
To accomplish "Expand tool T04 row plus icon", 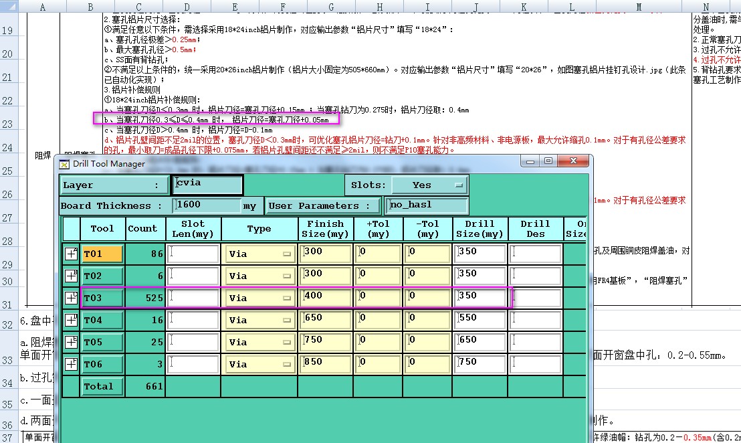I will (x=71, y=320).
